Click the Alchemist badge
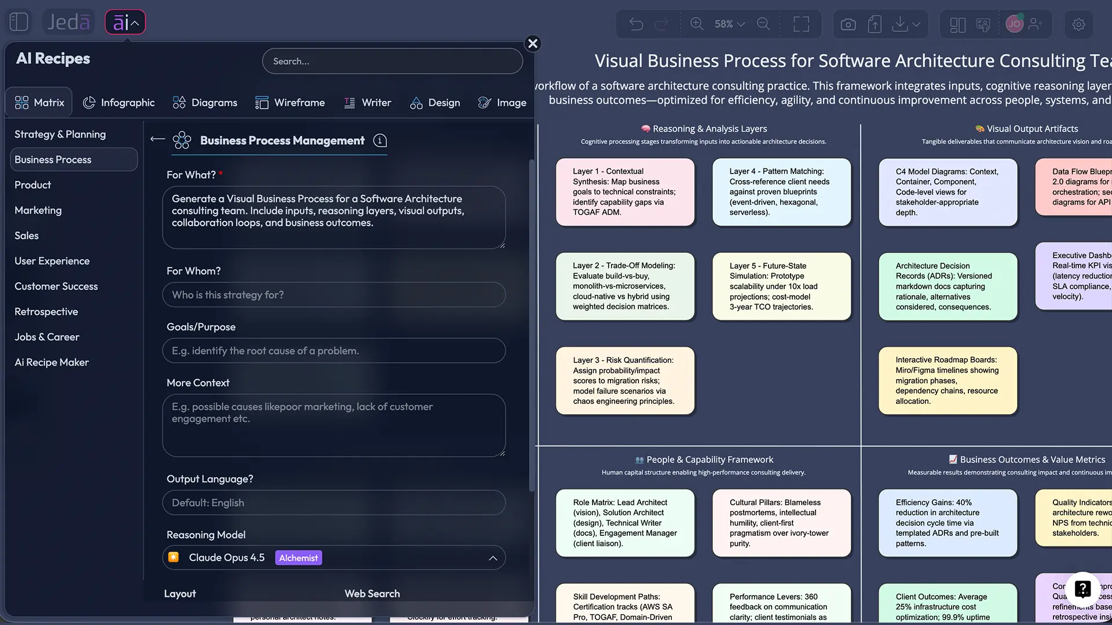The width and height of the screenshot is (1112, 625). click(298, 558)
